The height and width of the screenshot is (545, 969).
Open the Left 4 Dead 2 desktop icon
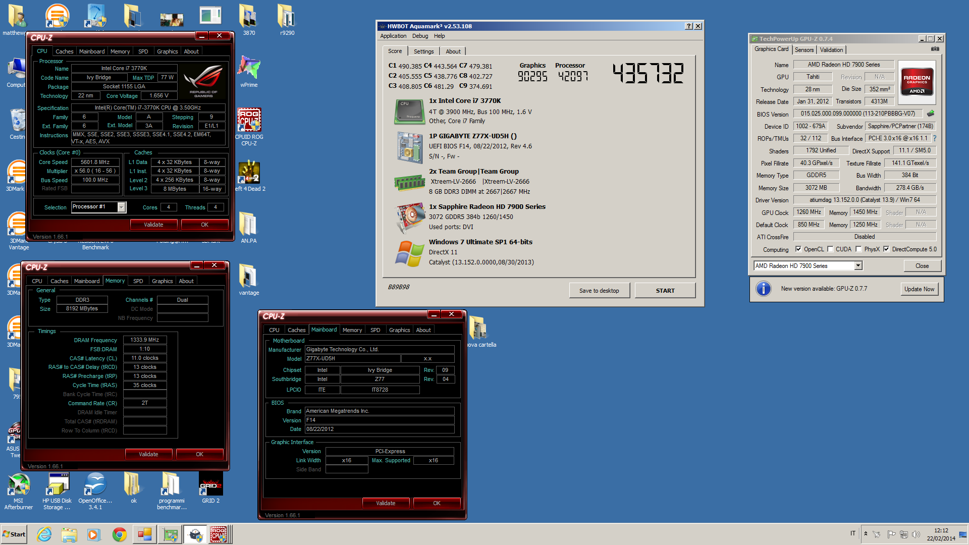(250, 176)
